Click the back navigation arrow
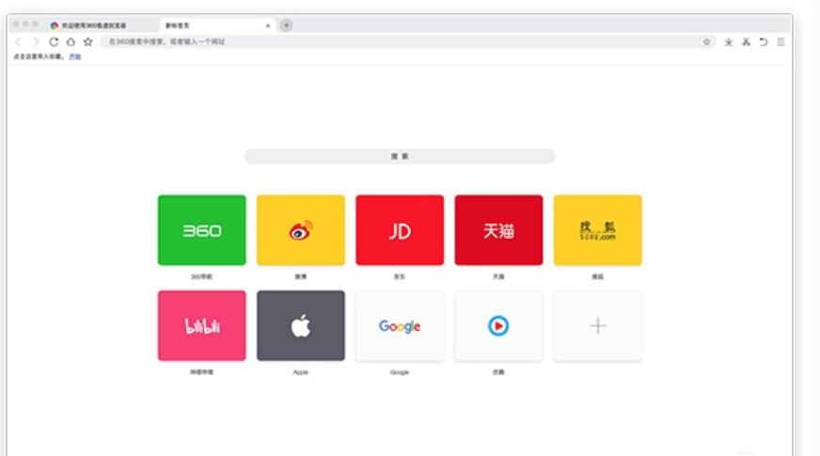 (x=18, y=41)
